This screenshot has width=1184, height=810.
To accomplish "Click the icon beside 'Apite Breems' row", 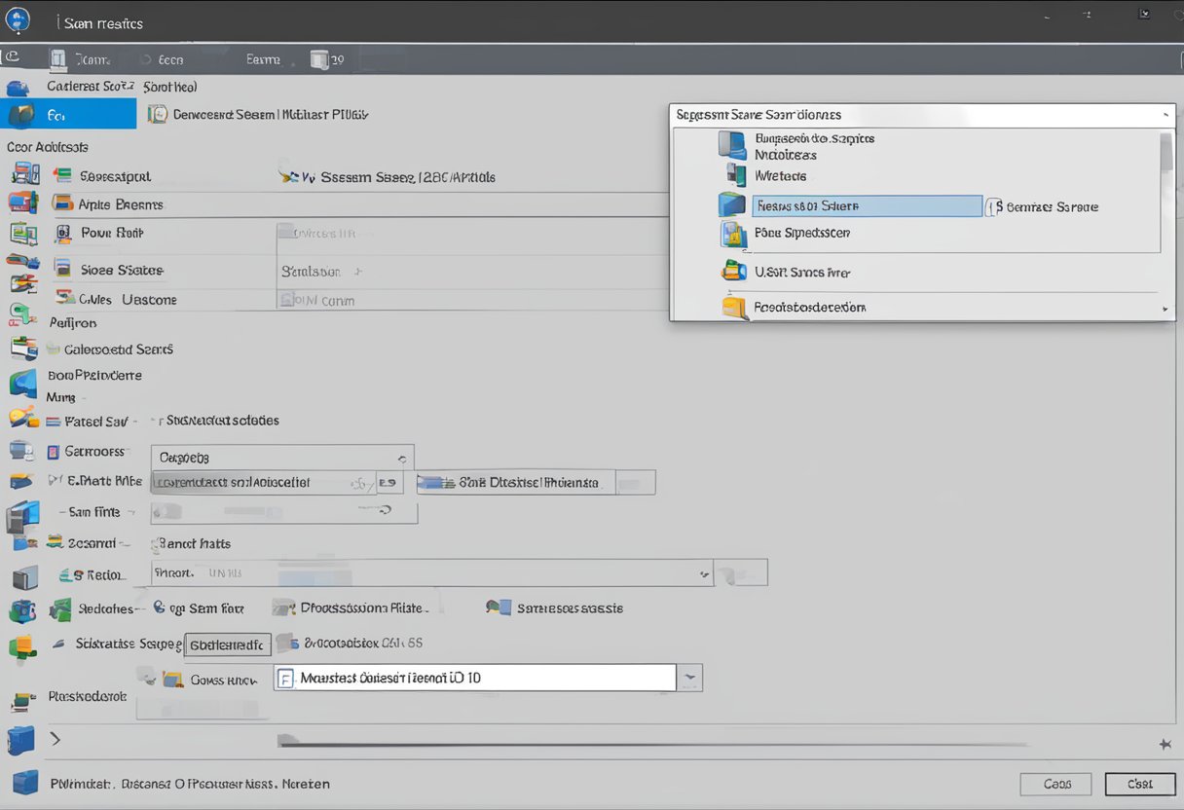I will coord(62,204).
